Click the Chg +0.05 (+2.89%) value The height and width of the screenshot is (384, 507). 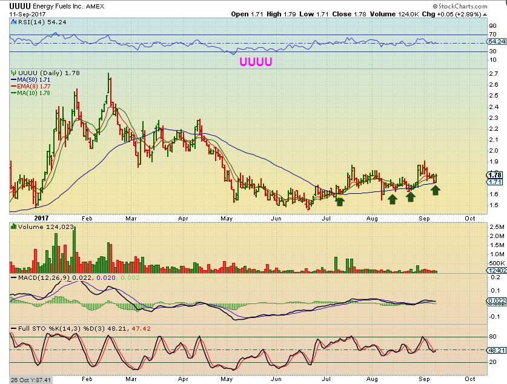pos(451,14)
